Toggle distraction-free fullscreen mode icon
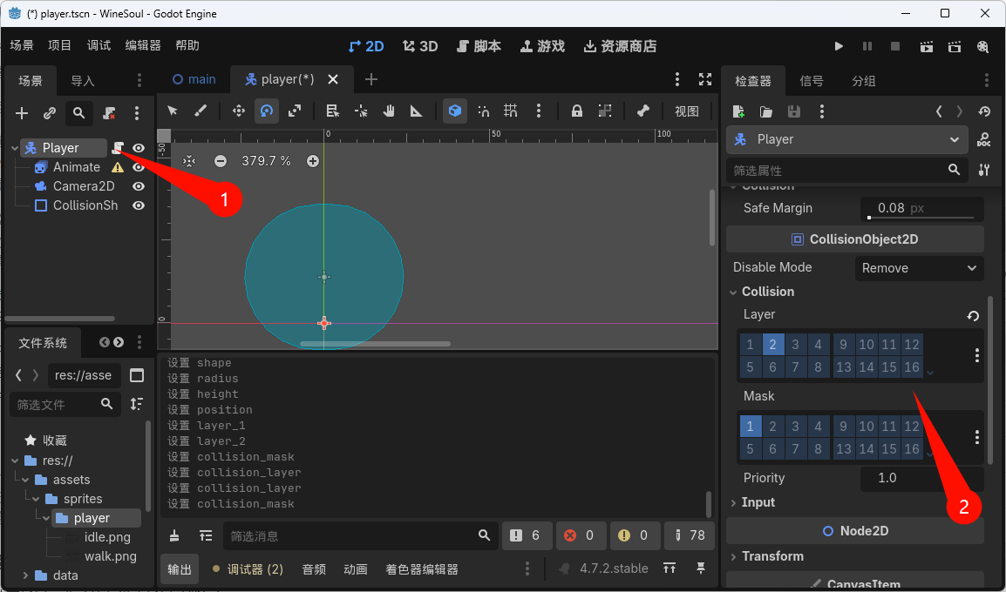1006x592 pixels. tap(705, 79)
